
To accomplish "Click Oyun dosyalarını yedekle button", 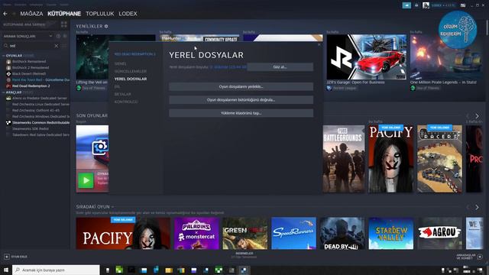I will click(x=241, y=86).
